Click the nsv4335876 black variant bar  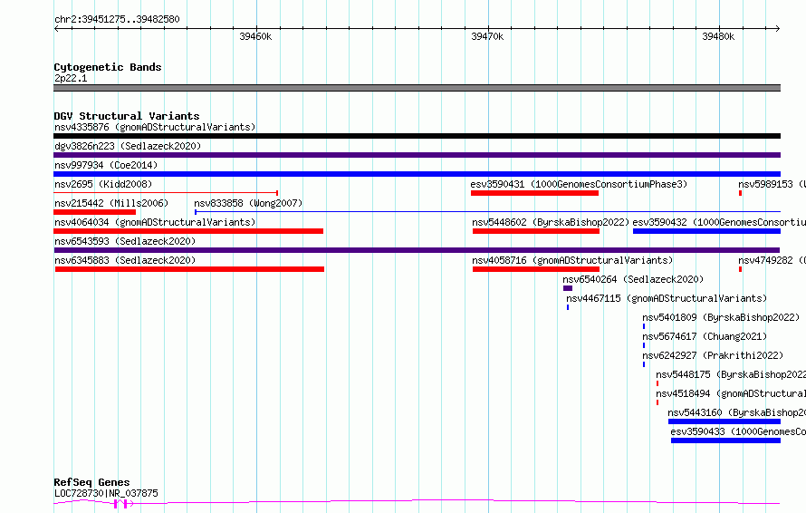point(417,136)
